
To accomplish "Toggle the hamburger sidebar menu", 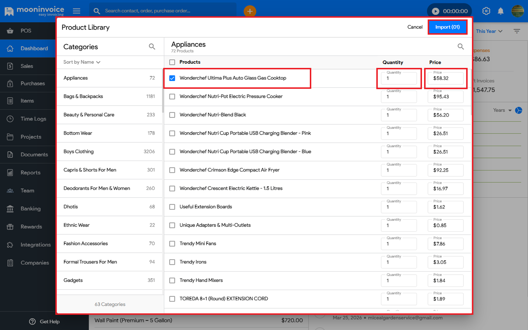I will point(77,11).
